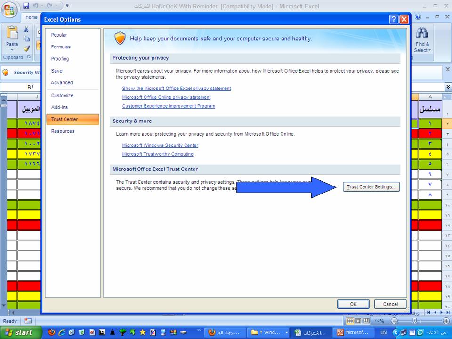Open the grouped Windows Explorer taskbar button
Viewport: 452px width, 339px height.
point(269,333)
